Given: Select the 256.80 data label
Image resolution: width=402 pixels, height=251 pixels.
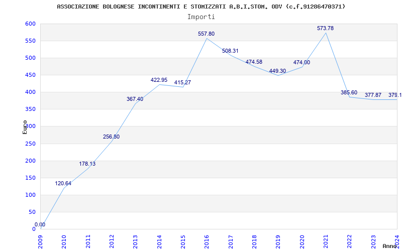Looking at the screenshot, I should pos(111,137).
